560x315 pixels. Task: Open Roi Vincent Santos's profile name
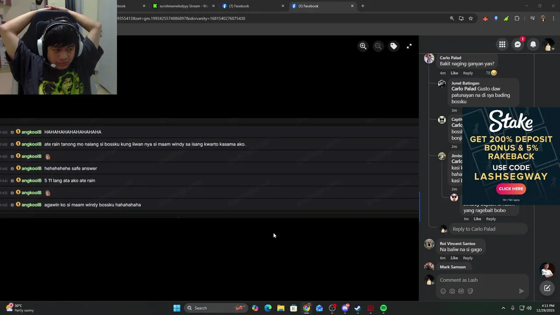457,244
